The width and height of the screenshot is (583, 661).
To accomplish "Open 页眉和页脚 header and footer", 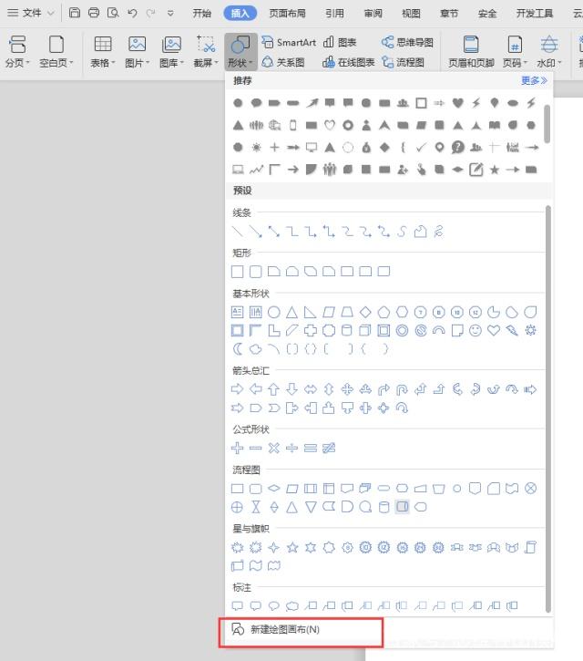I will click(x=471, y=51).
